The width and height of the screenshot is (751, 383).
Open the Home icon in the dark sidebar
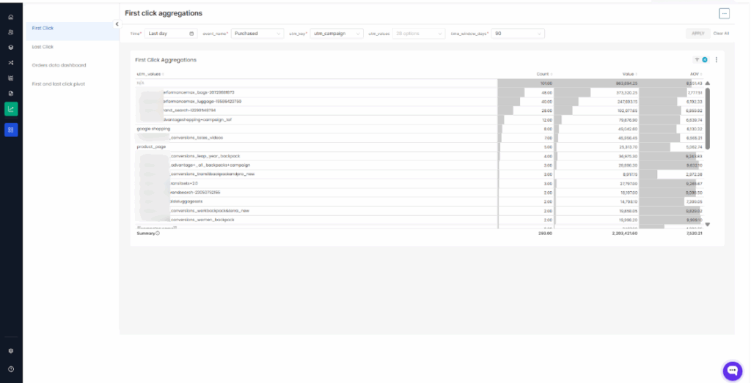pos(11,18)
